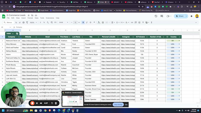Open country dropdown for Glory Skincare
This screenshot has width=201, height=113.
(179, 44)
